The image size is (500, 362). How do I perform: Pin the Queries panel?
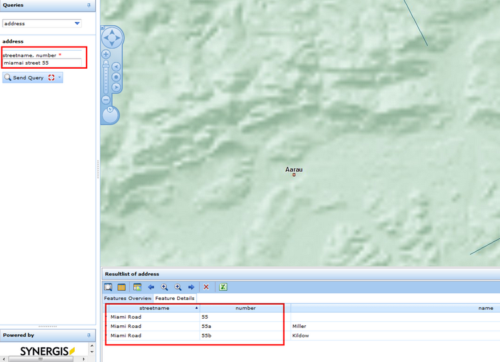89,5
